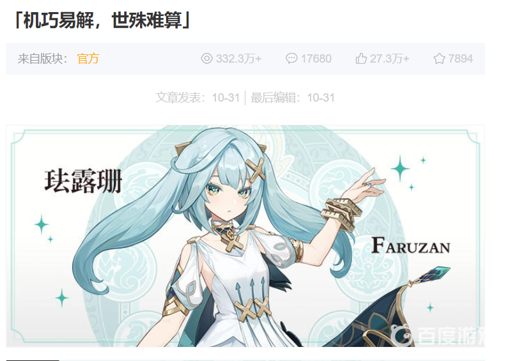This screenshot has height=361, width=512.
Task: Click the 17680 comment count
Action: pyautogui.click(x=316, y=59)
